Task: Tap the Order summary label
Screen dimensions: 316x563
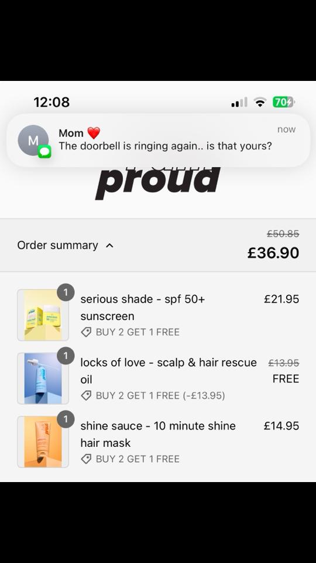Action: click(58, 245)
